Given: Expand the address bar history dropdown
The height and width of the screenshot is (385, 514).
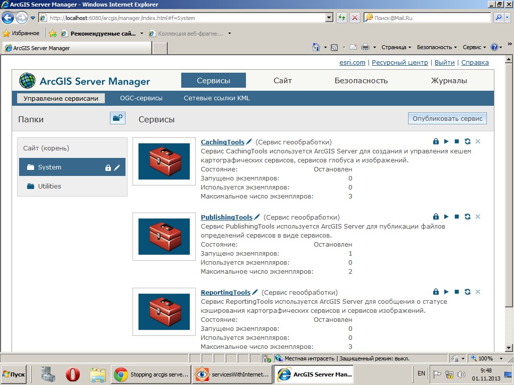Looking at the screenshot, I should (329, 17).
